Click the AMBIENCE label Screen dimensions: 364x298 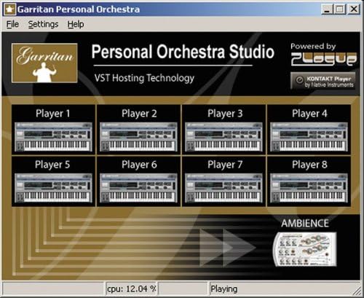305,223
